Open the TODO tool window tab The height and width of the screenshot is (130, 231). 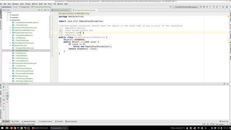click(x=16, y=121)
